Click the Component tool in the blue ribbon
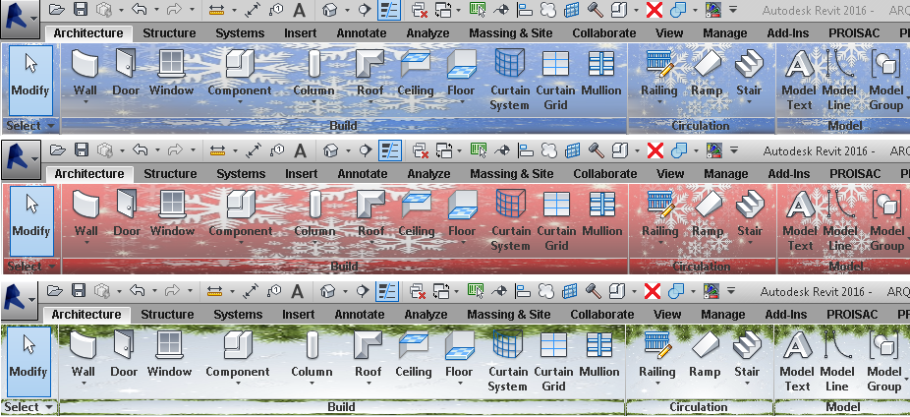Image resolution: width=910 pixels, height=417 pixels. [240, 74]
